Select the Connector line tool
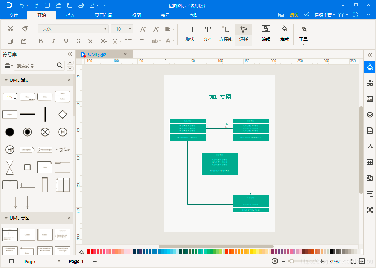 coord(225,34)
